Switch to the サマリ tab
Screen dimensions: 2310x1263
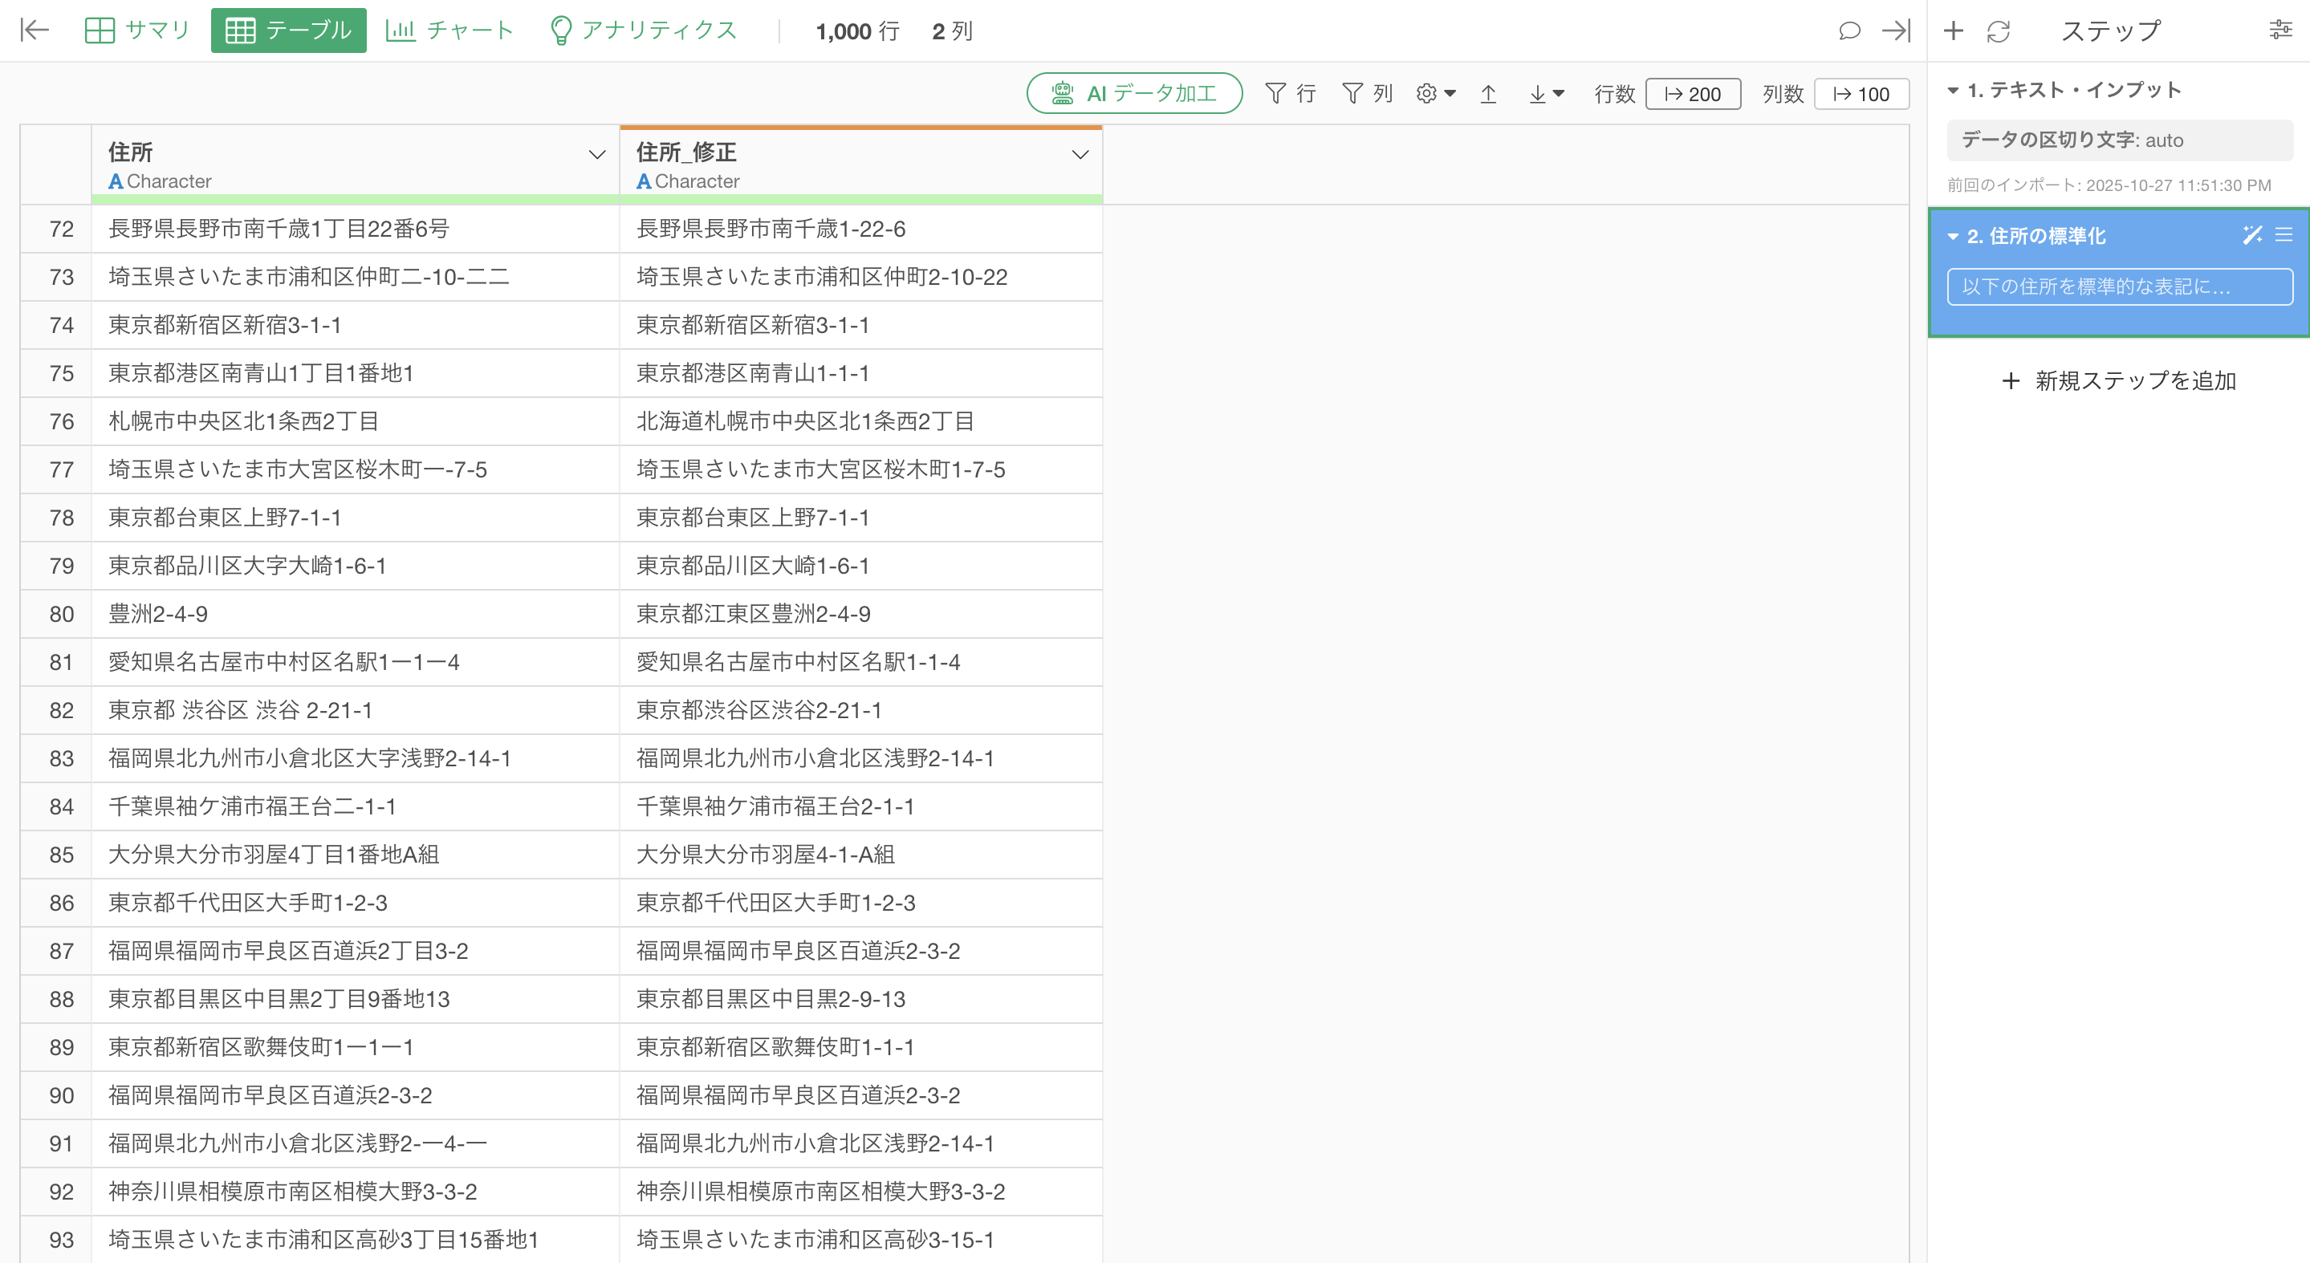pyautogui.click(x=136, y=30)
